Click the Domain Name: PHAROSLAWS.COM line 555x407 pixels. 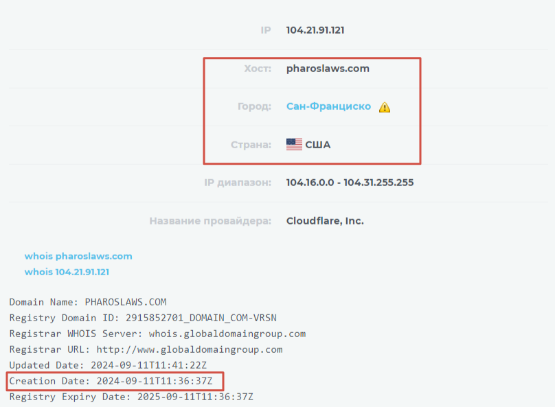click(88, 302)
